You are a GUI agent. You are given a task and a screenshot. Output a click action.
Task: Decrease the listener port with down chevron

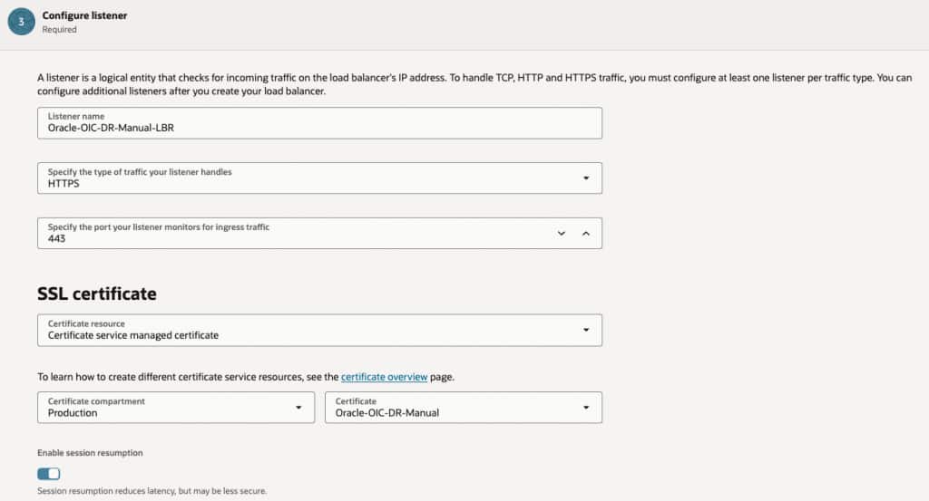[562, 233]
